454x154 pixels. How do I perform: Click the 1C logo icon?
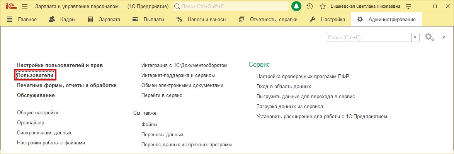[11, 6]
